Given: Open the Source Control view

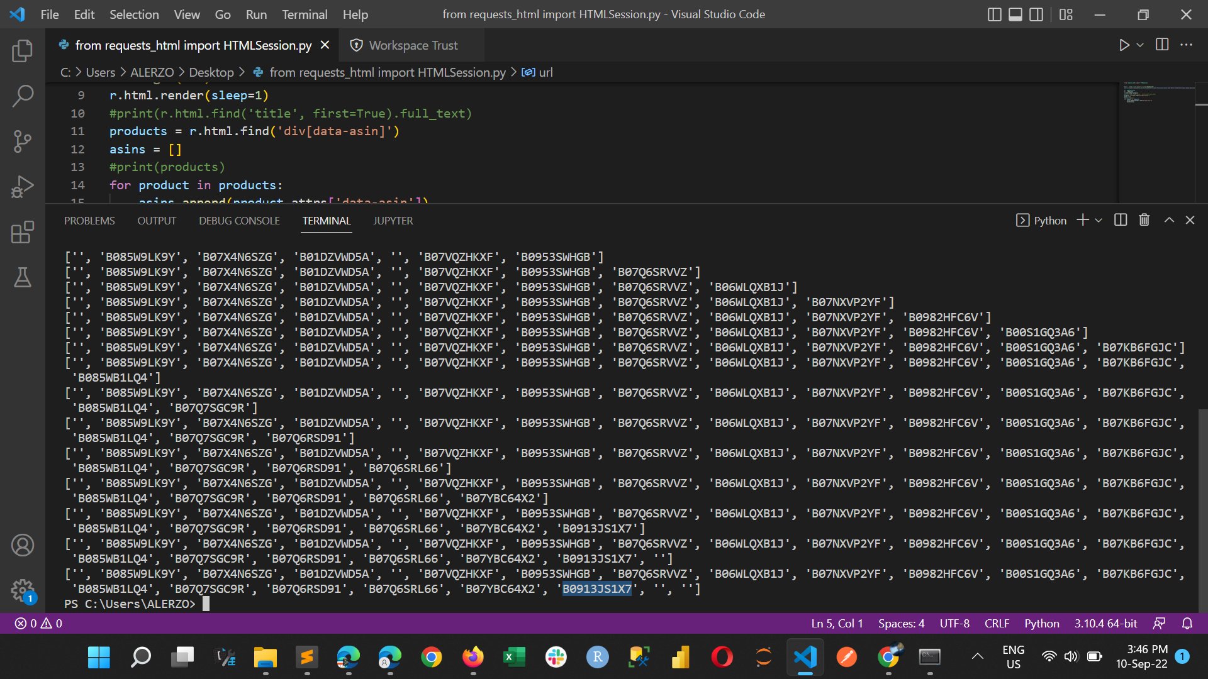Looking at the screenshot, I should point(23,141).
